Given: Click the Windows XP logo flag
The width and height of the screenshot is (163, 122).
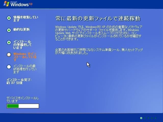Looking at the screenshot, I should [x=6, y=4].
